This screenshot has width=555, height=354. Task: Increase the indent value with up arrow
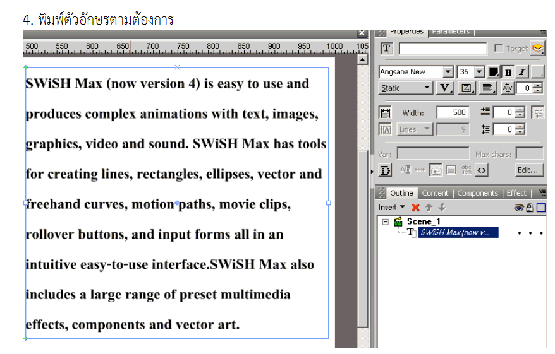coord(520,110)
